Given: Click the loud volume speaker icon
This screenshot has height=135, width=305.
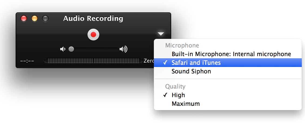Looking at the screenshot, I should click(x=123, y=49).
